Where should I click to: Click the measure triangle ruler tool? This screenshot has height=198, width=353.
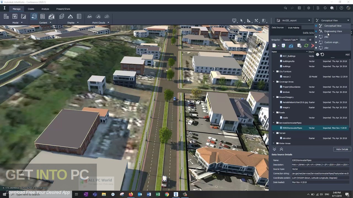249,21
